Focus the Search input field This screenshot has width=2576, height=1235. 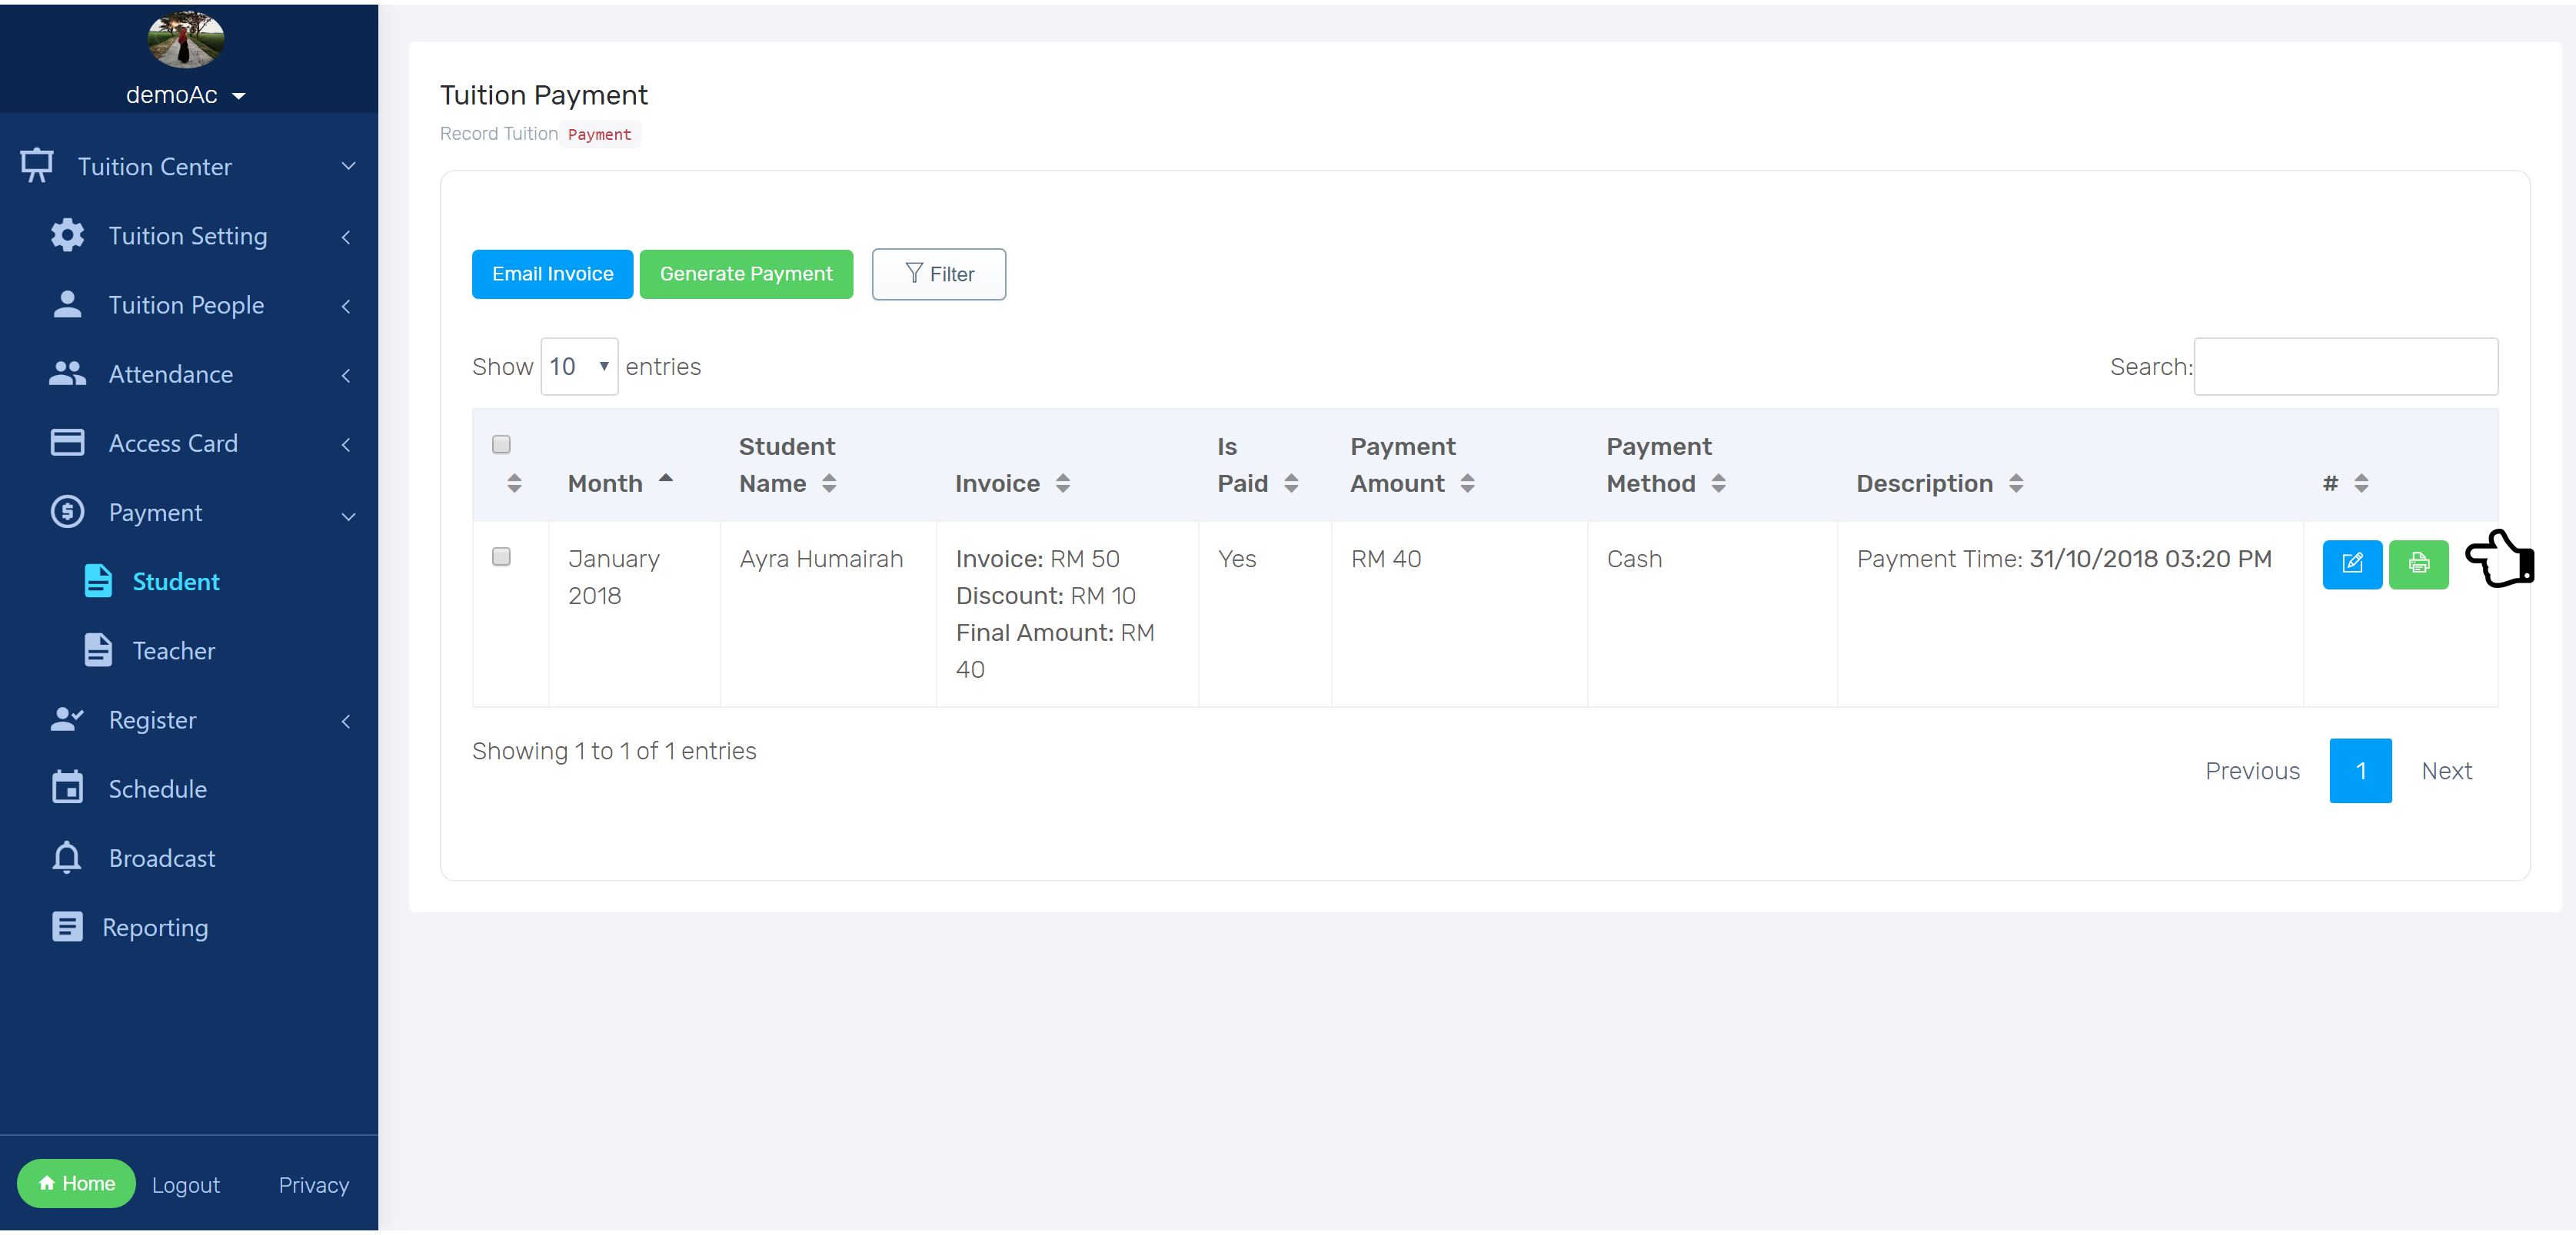coord(2345,367)
